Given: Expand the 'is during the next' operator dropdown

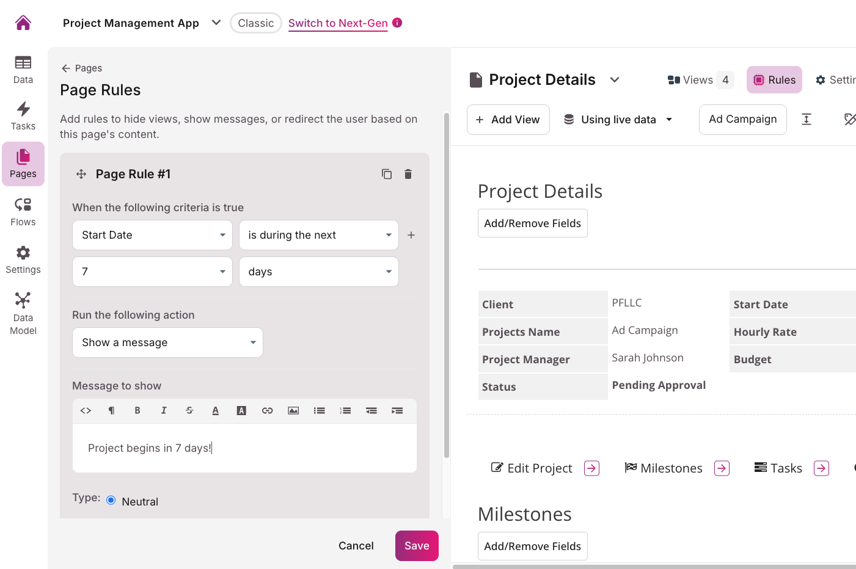Looking at the screenshot, I should point(318,235).
